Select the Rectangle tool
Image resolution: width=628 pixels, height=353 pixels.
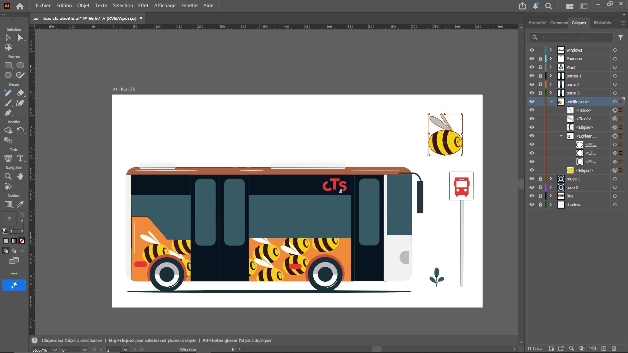tap(8, 65)
